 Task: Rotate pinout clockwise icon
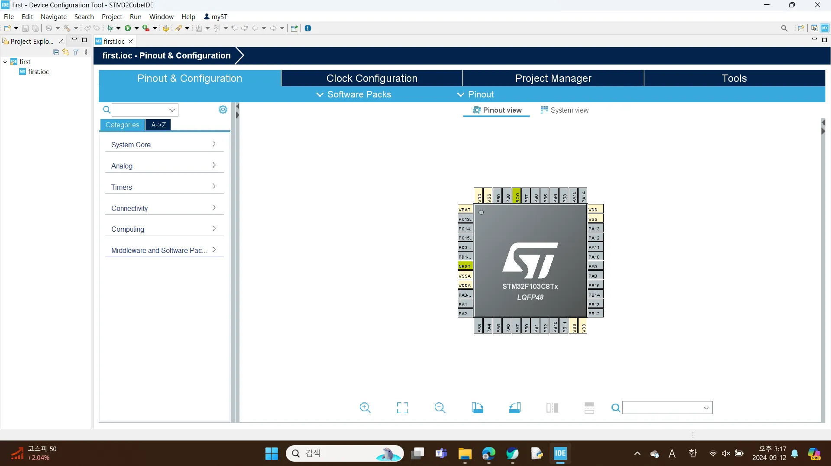[477, 408]
